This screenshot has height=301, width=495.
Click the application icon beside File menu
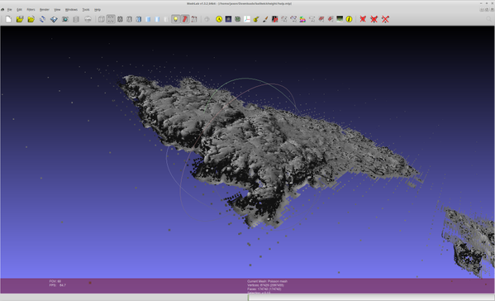pos(2,10)
